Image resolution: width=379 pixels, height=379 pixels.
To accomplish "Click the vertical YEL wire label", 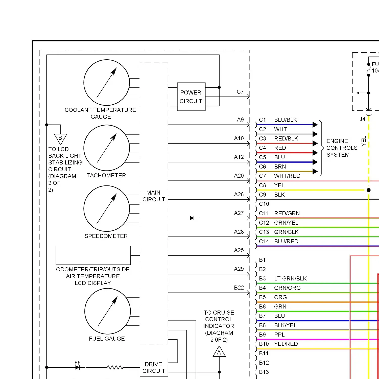I will (364, 141).
